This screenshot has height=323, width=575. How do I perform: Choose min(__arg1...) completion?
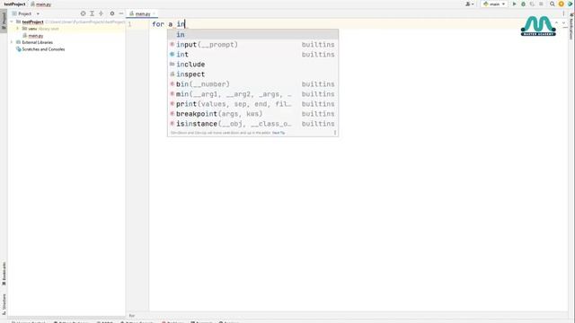[252, 93]
